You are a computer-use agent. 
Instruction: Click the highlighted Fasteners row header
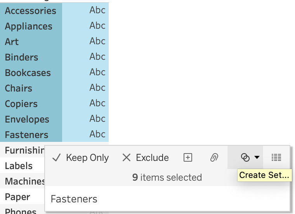[26, 135]
